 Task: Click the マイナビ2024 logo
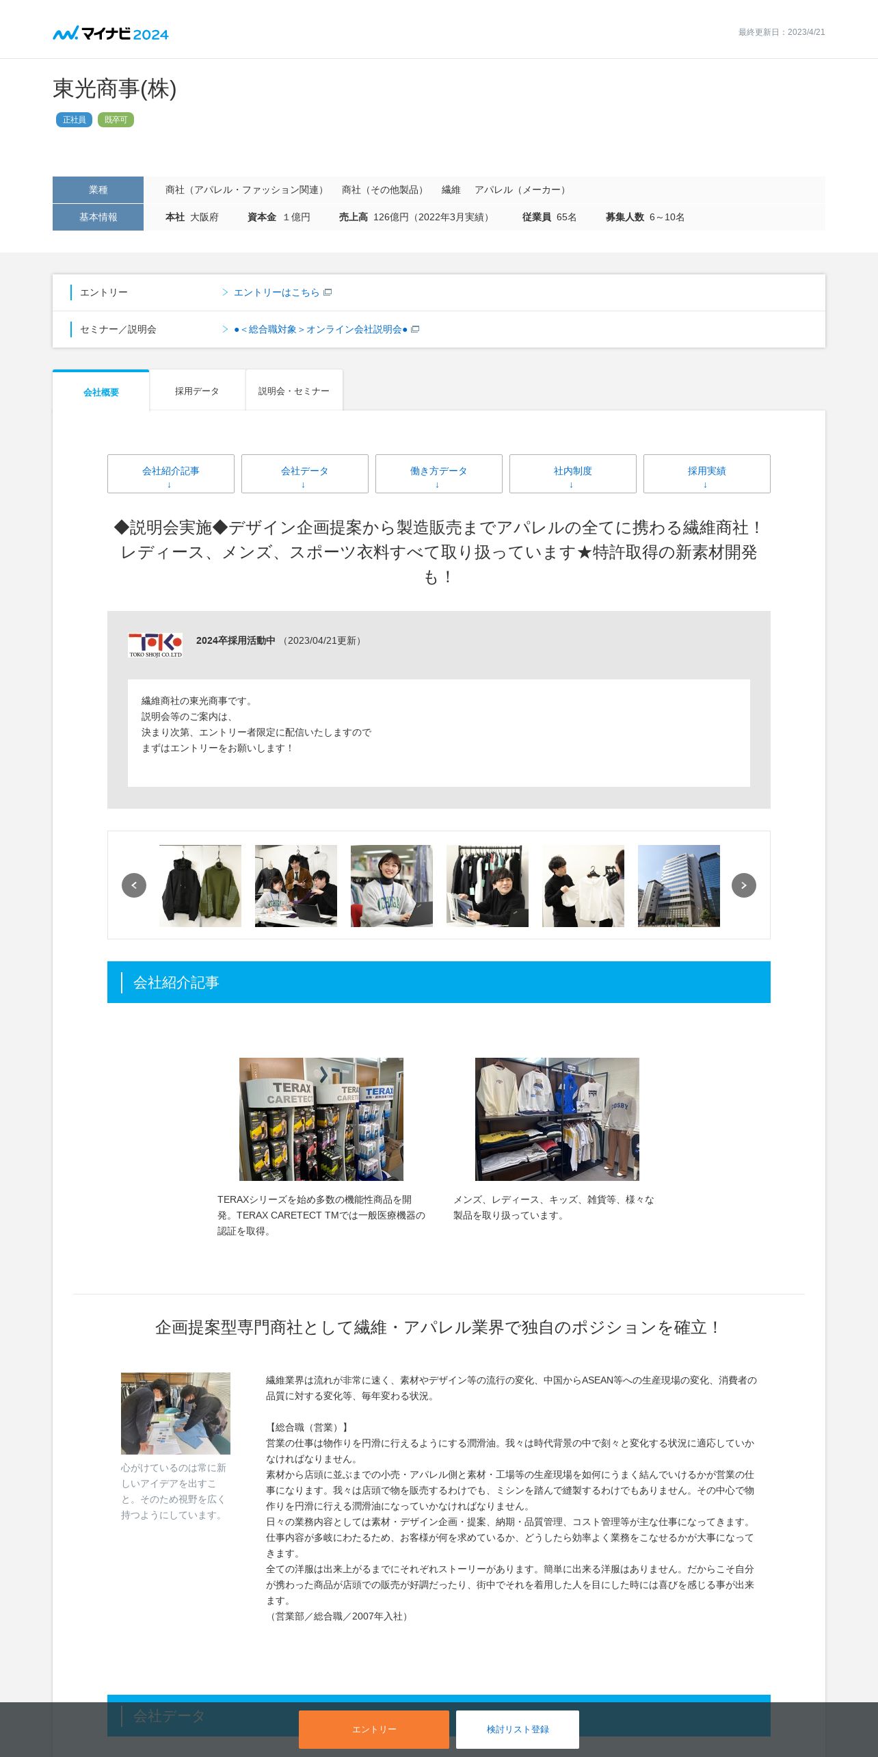pos(111,33)
